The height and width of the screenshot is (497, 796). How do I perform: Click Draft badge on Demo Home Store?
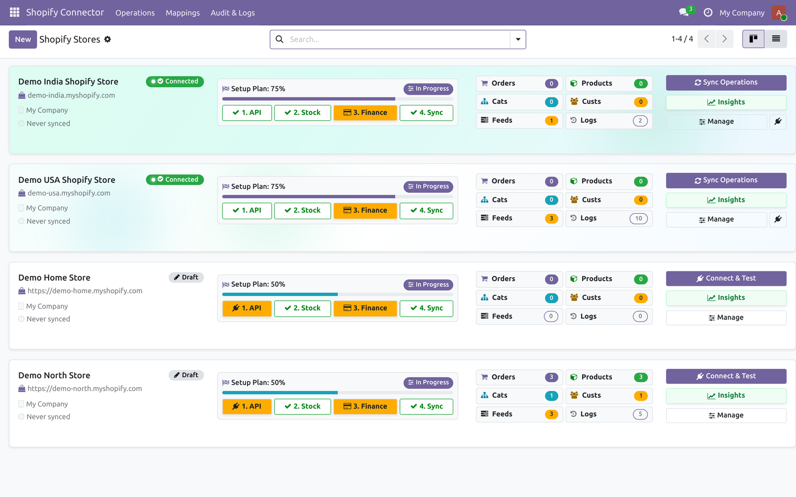[x=186, y=277]
